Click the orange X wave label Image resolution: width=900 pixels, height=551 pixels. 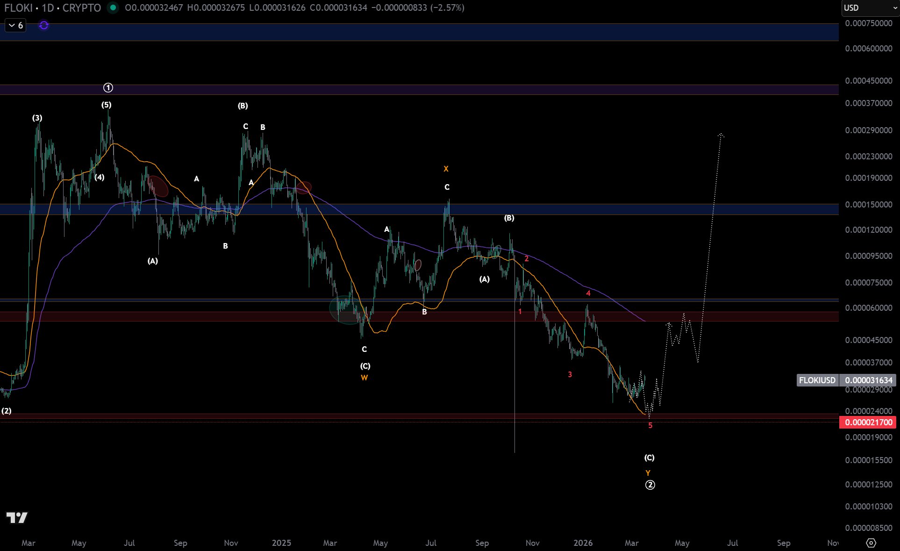click(x=446, y=169)
